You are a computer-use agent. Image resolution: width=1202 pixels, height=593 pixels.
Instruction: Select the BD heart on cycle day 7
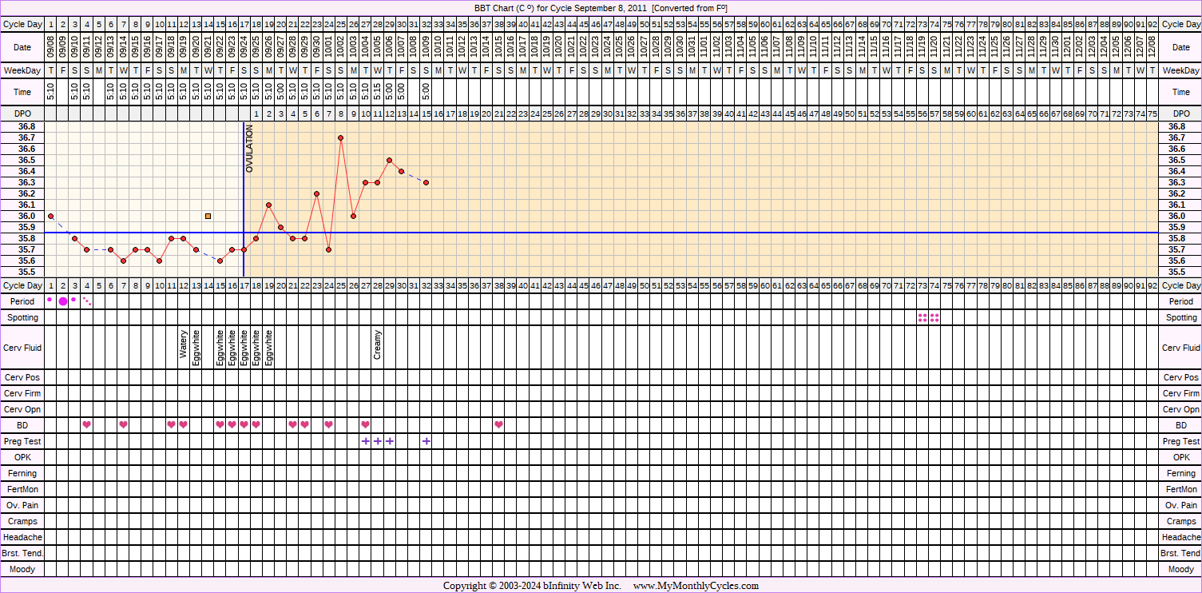(123, 424)
